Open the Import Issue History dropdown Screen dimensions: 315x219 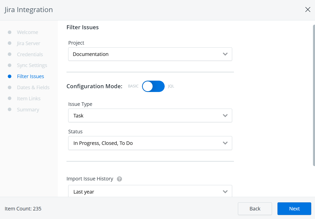(x=150, y=191)
